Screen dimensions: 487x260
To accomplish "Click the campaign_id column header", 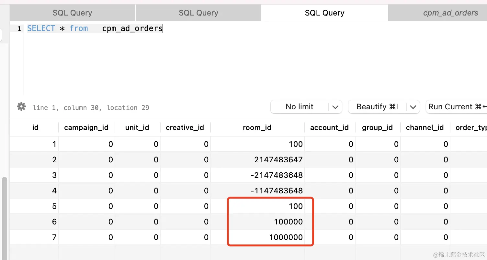I will pyautogui.click(x=86, y=127).
